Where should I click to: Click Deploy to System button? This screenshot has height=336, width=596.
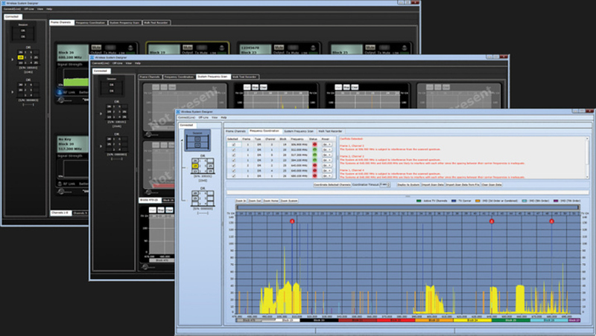408,184
